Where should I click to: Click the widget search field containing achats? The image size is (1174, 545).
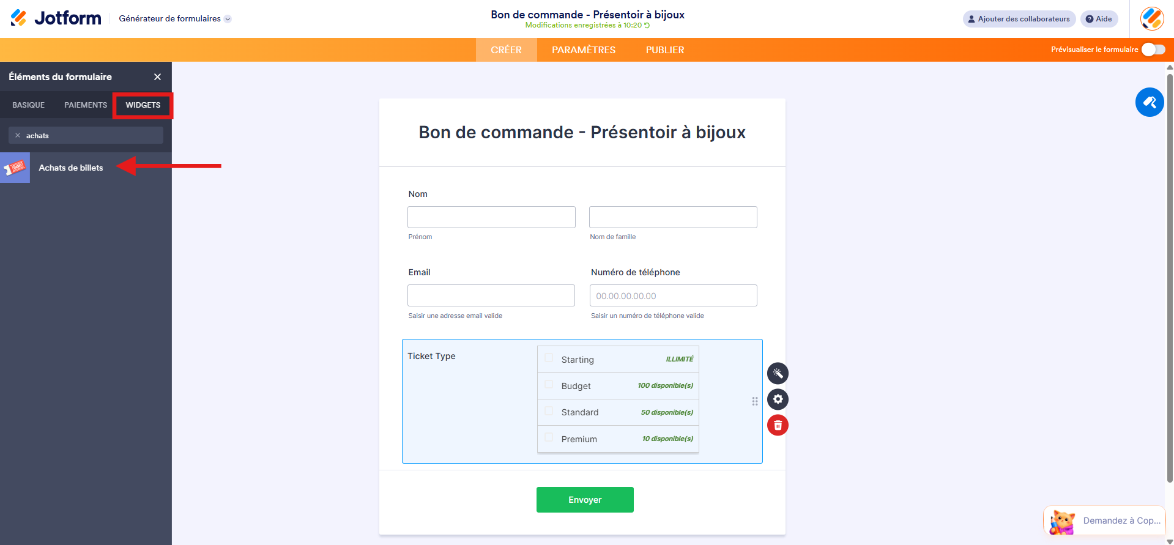tap(86, 135)
